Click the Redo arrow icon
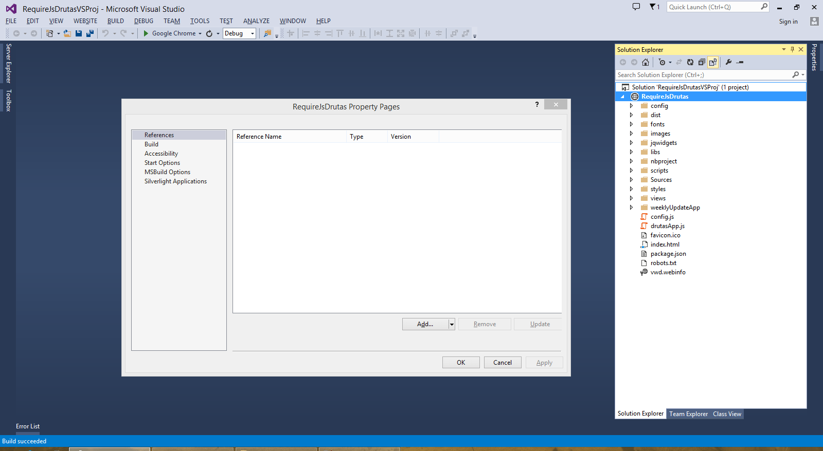The height and width of the screenshot is (451, 823). pyautogui.click(x=123, y=33)
